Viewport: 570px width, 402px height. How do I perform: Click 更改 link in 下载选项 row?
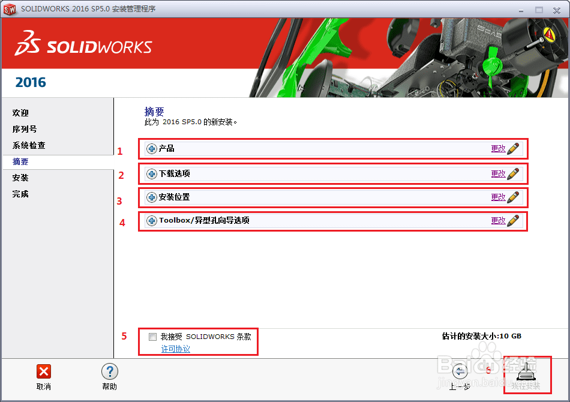(x=498, y=174)
